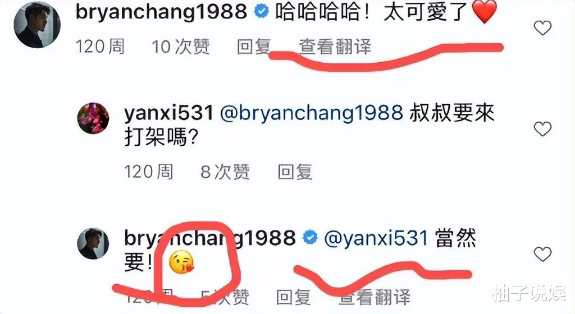Open bryanchang1988's avatar on the top comment
Screen dimensions: 575x314
tap(38, 25)
